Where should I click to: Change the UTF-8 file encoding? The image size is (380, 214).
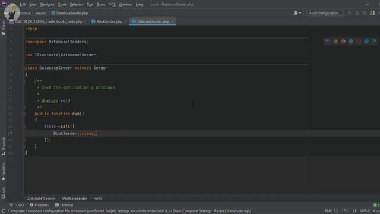[365, 211]
